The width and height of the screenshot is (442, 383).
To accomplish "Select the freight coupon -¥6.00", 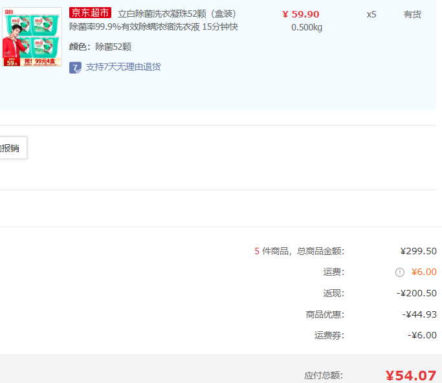I will [422, 335].
